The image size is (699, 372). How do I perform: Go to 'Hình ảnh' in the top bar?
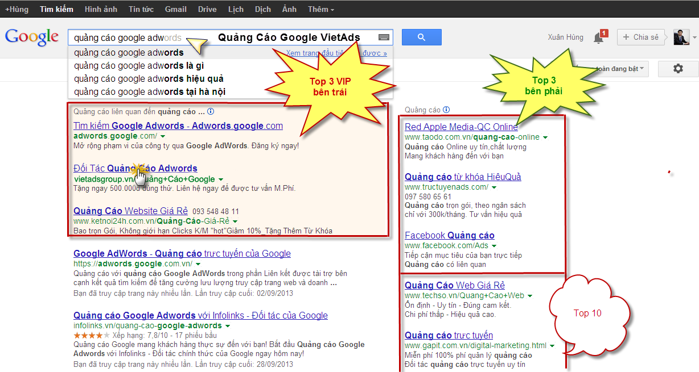(x=101, y=9)
